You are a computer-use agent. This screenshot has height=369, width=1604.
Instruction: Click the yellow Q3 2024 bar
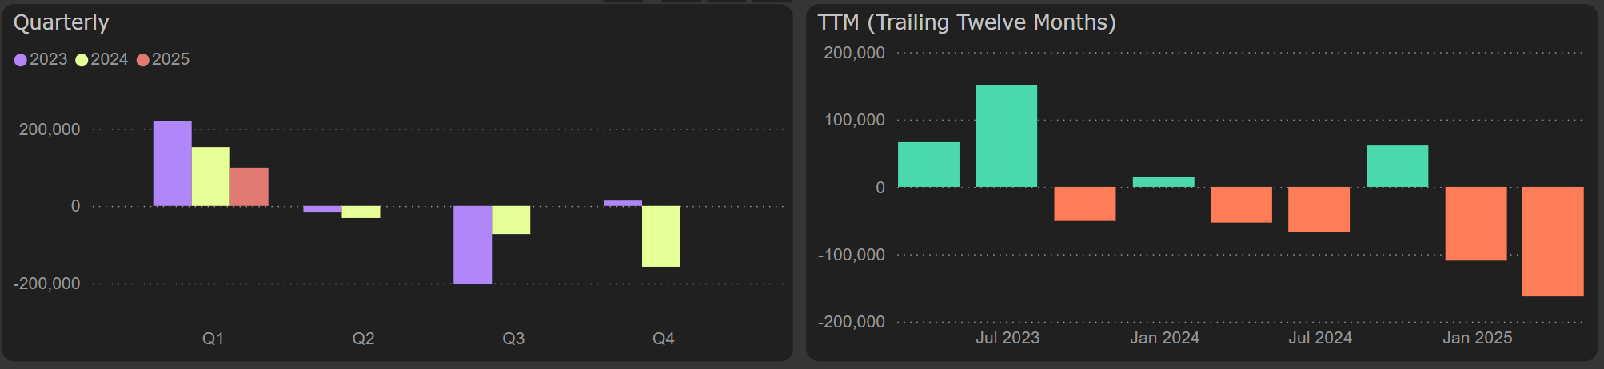point(511,220)
